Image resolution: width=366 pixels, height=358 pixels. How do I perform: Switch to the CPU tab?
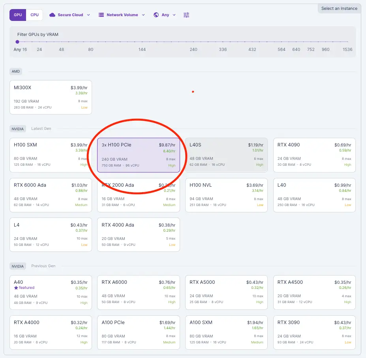(34, 15)
